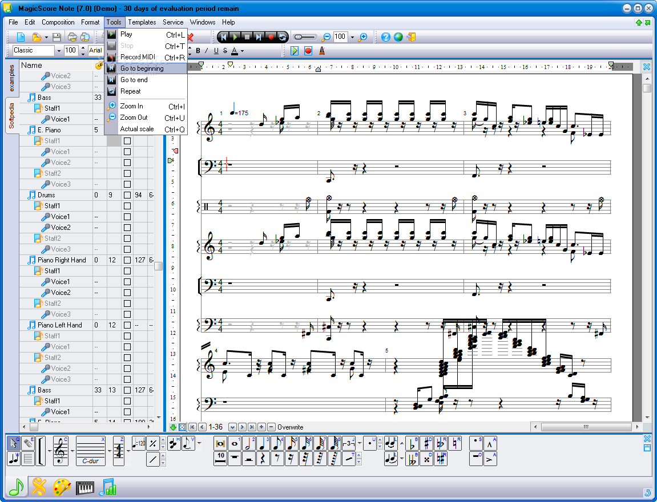Toggle checkbox in second Bass row

pyautogui.click(x=127, y=390)
